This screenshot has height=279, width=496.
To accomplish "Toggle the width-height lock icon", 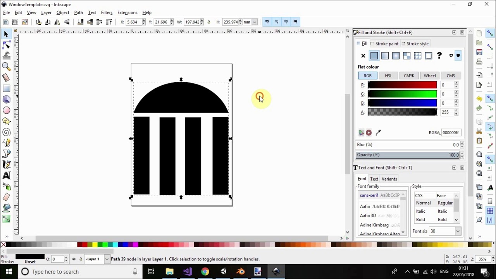I will (x=209, y=22).
